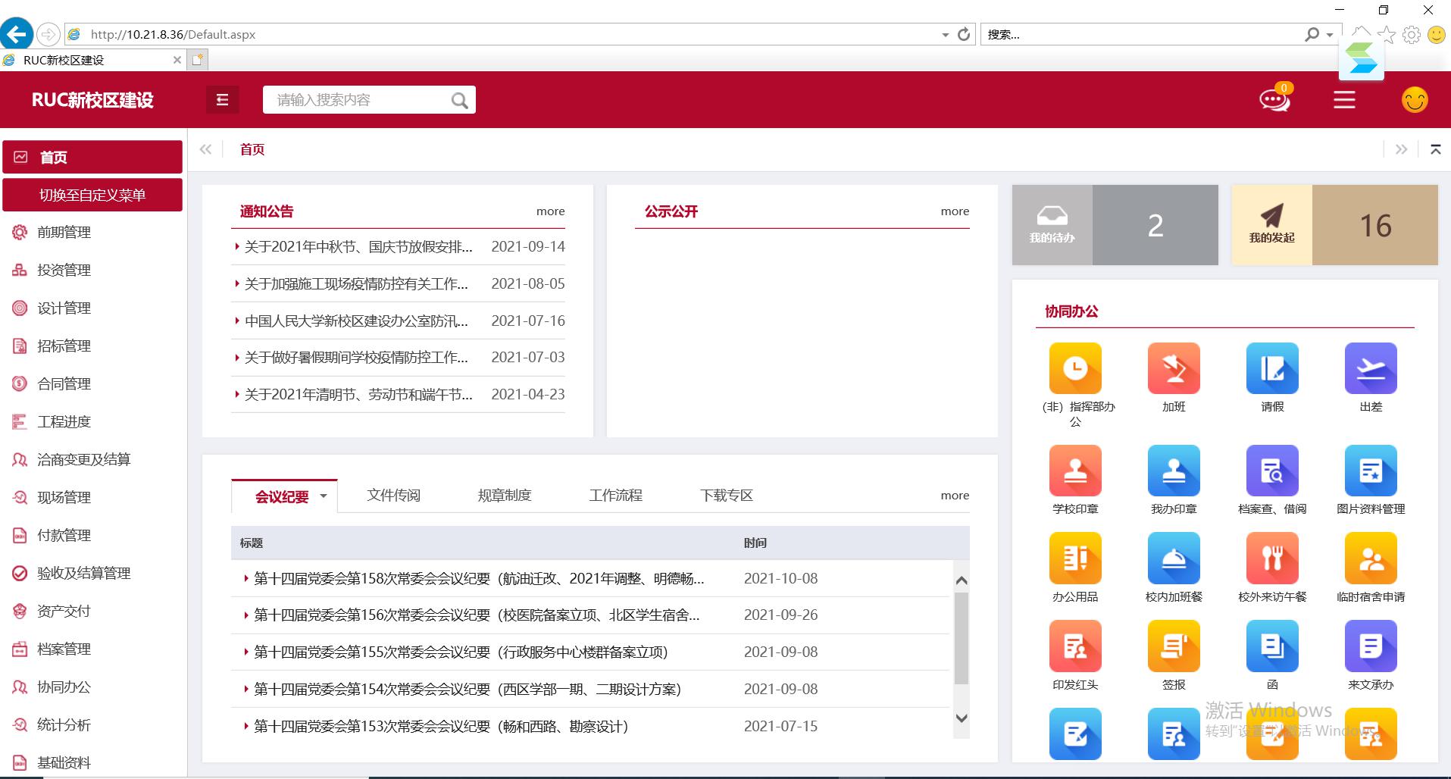
Task: Click more link in 通知公告 panel
Action: tap(550, 211)
